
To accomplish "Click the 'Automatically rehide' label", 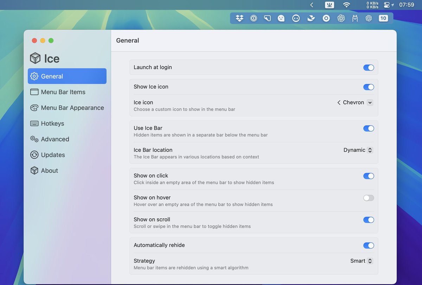I will (x=159, y=245).
